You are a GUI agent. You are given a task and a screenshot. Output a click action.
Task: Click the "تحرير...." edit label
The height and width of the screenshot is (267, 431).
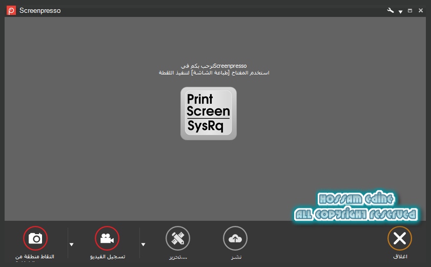pos(178,257)
